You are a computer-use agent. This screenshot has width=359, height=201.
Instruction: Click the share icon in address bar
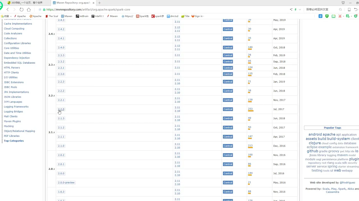[291, 9]
